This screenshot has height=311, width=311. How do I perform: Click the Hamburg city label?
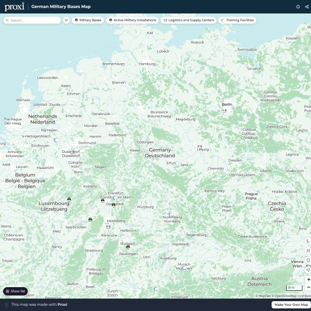(147, 64)
